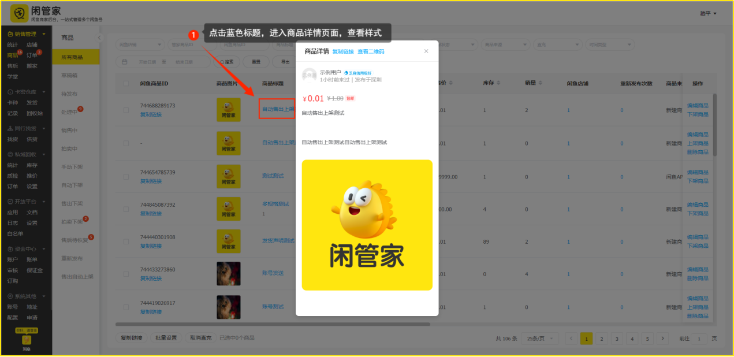
Task: Open the 25条/页 page size dropdown
Action: pos(540,338)
